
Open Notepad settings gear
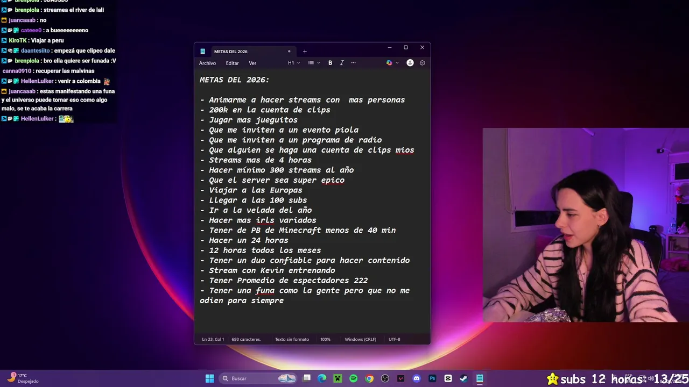(x=422, y=63)
